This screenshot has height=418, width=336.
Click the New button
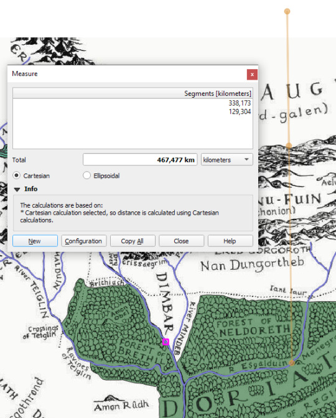pos(35,241)
